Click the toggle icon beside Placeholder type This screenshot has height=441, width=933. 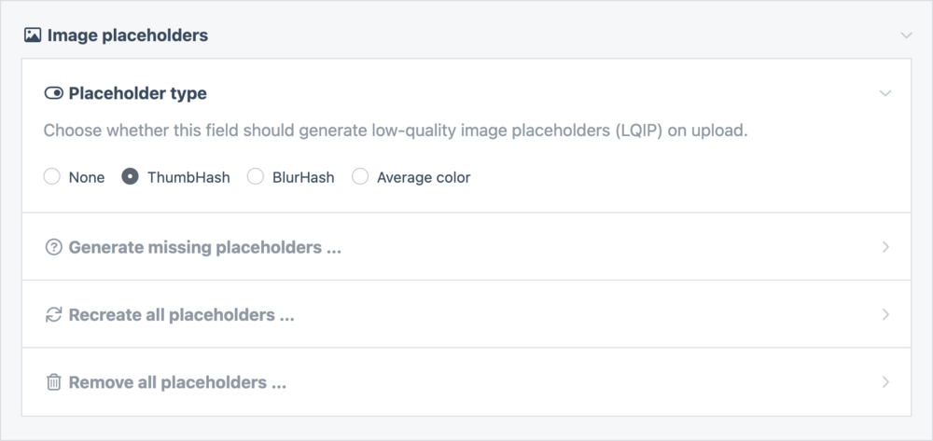53,93
